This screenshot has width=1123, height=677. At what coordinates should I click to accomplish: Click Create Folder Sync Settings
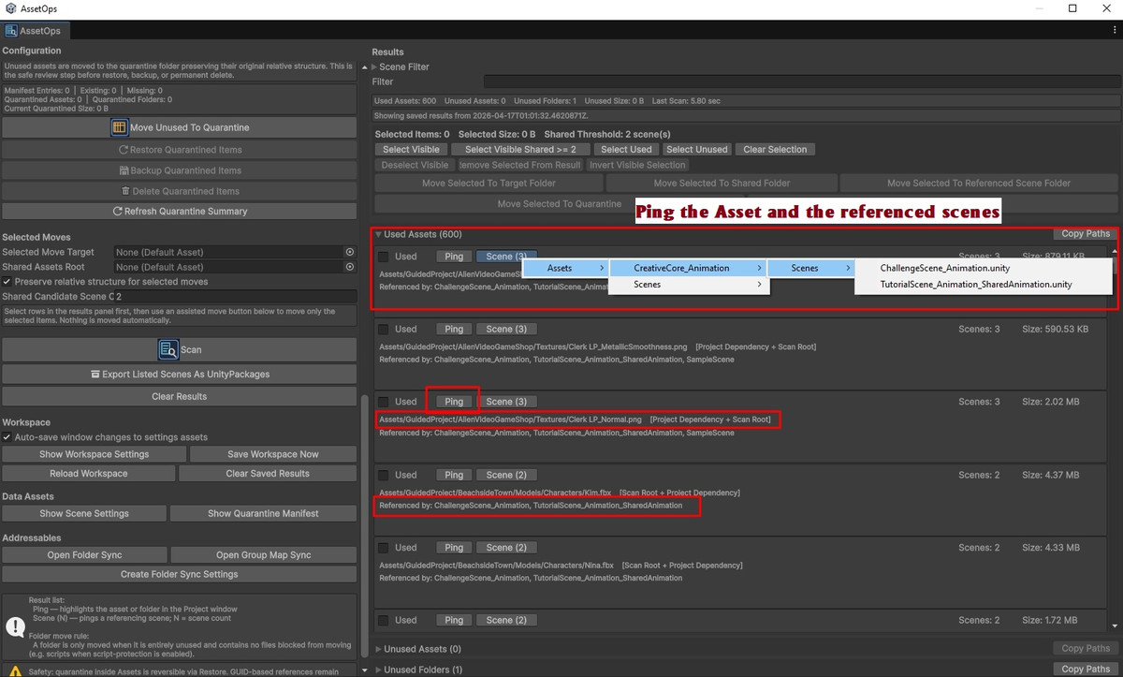click(180, 574)
